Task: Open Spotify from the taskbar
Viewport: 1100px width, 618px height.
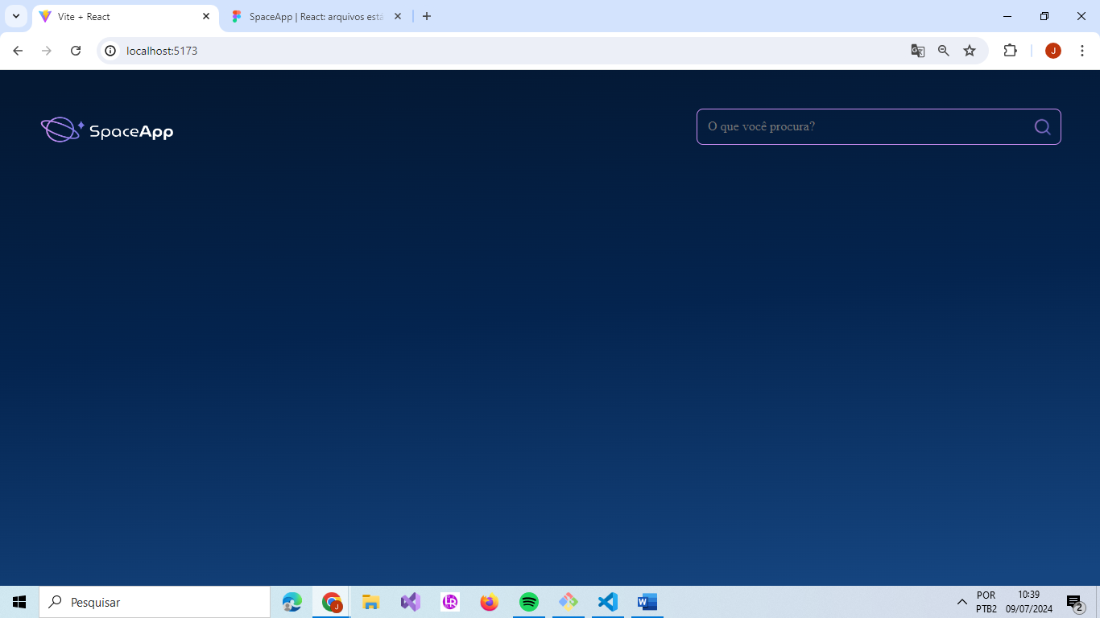Action: 528,602
